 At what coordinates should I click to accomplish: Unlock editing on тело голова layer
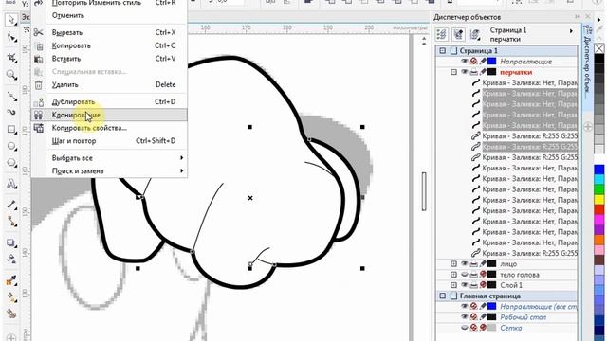pos(483,275)
